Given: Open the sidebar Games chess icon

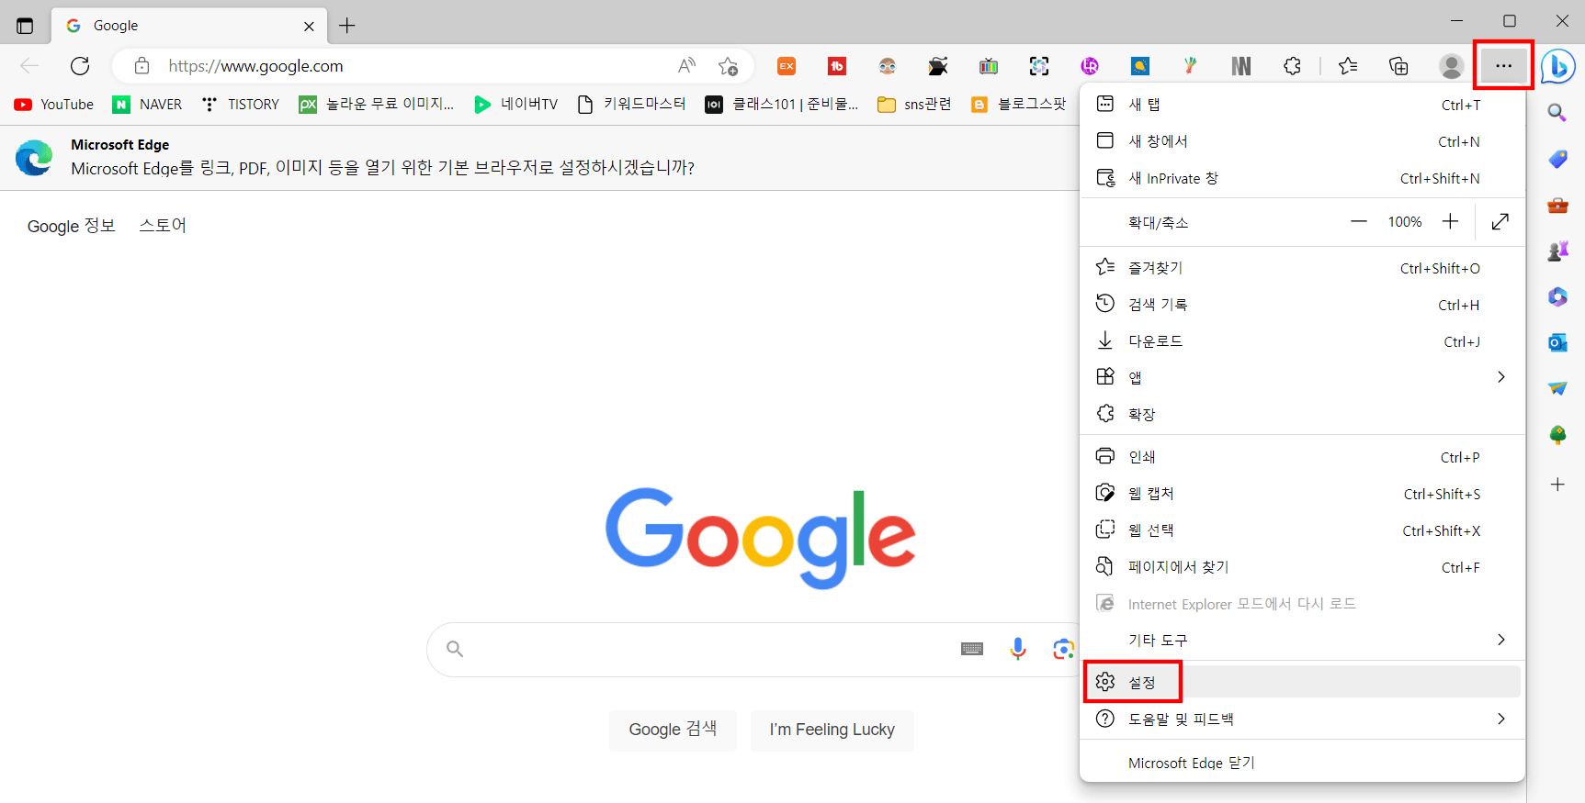Looking at the screenshot, I should click(x=1557, y=251).
